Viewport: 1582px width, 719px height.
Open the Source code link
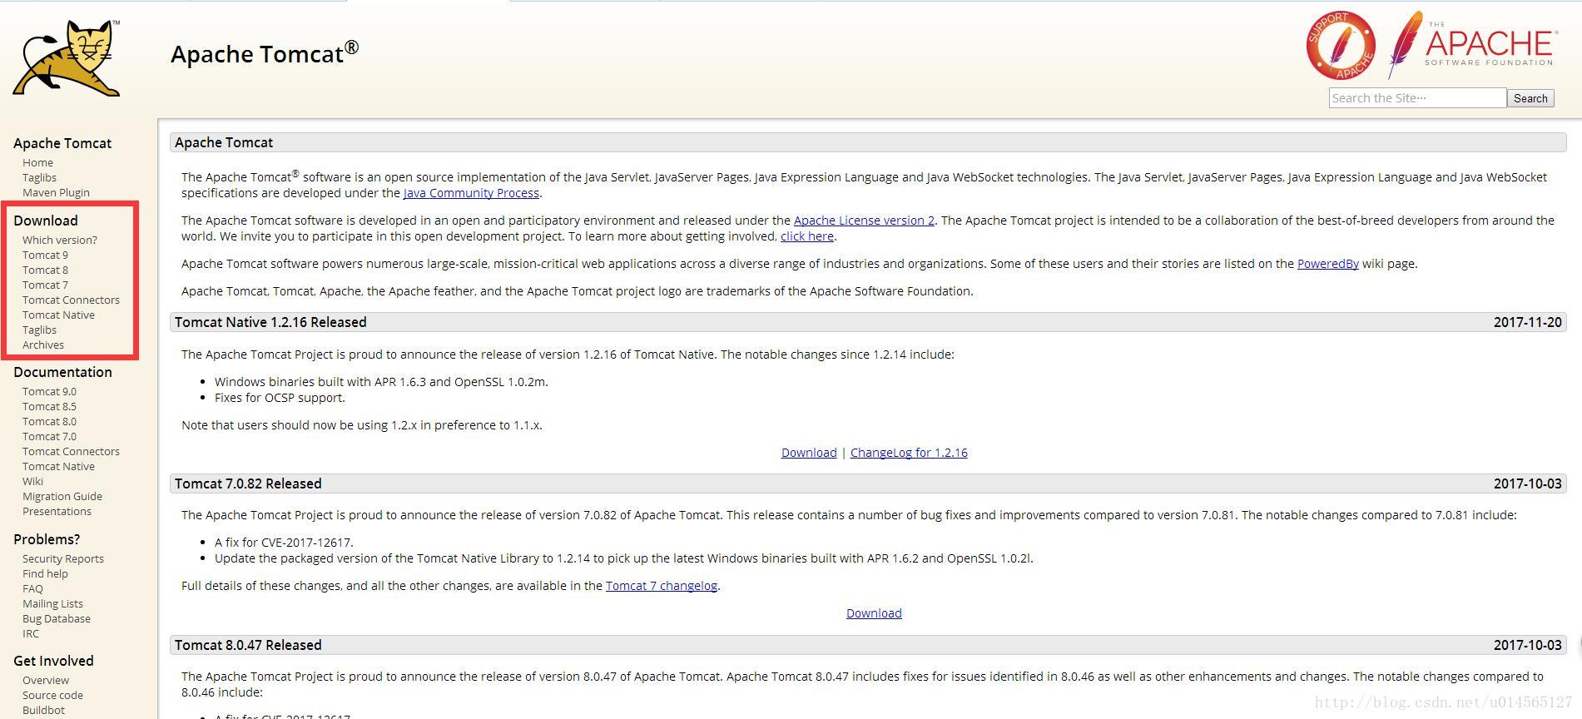(x=52, y=695)
